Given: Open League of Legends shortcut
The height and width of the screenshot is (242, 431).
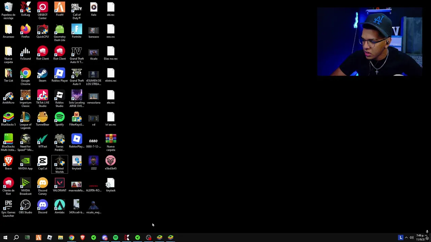Looking at the screenshot, I should click(x=26, y=120).
